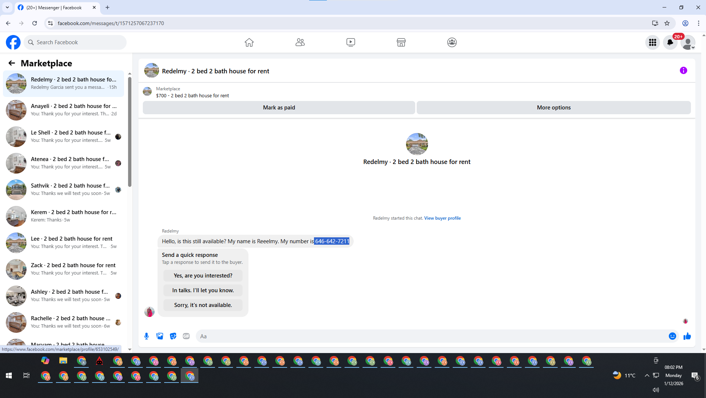
Task: Open the $700 - 2 bed 2 bath listing link
Action: (192, 95)
